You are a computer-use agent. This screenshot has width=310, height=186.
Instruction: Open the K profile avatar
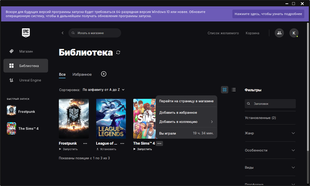click(x=294, y=33)
